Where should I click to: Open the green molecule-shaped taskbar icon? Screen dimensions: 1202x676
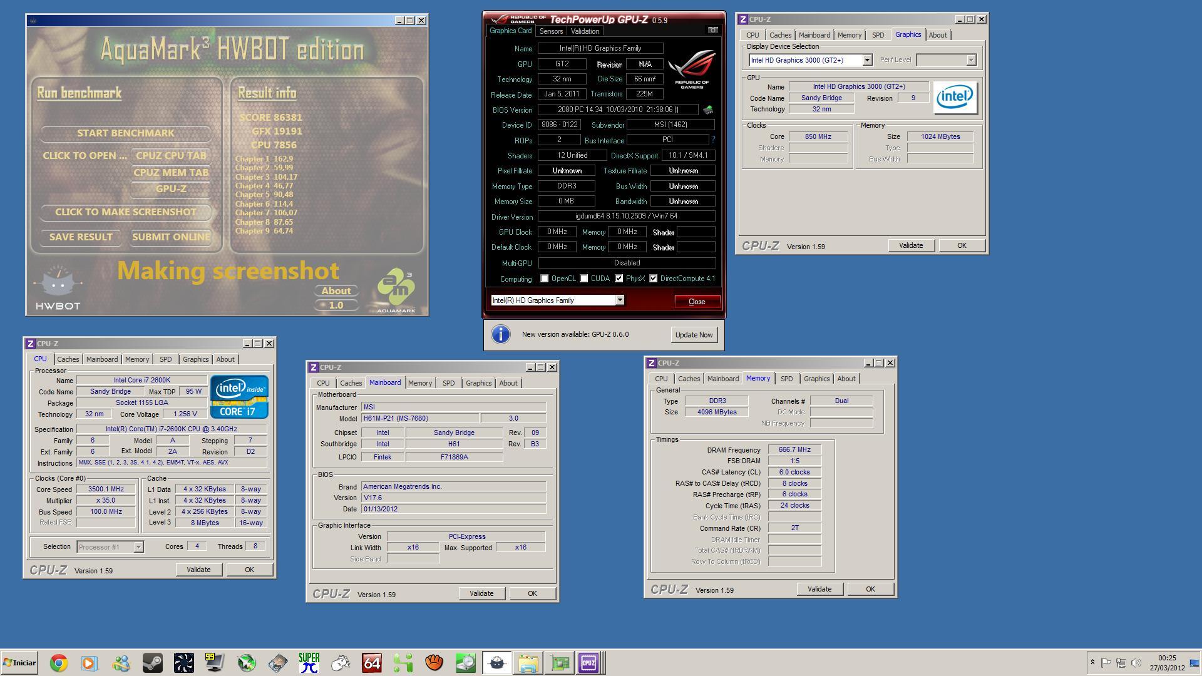(x=403, y=663)
